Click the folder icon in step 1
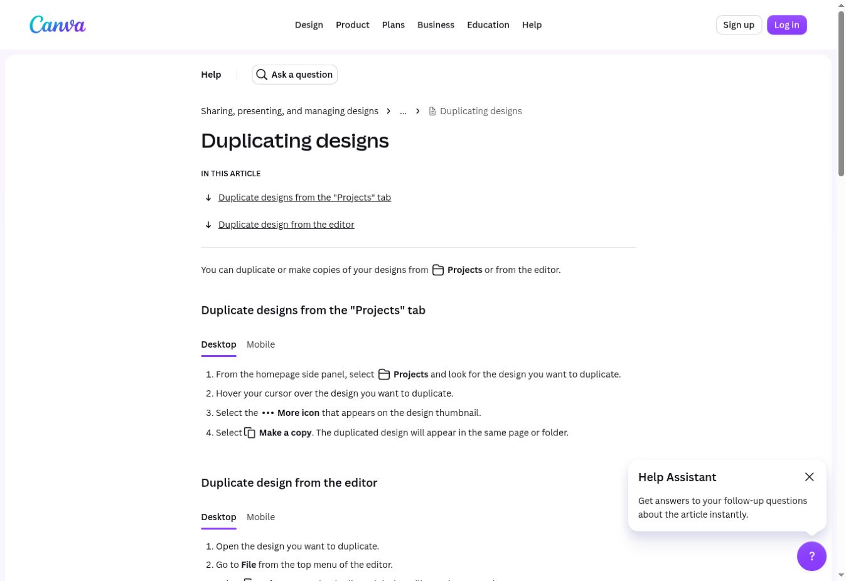Image resolution: width=846 pixels, height=581 pixels. [384, 375]
